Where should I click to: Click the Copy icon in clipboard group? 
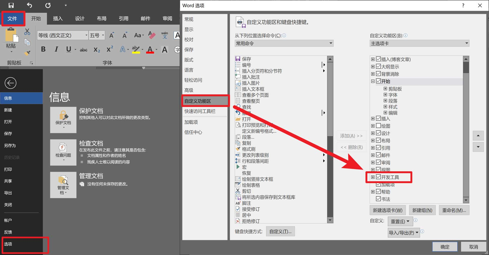coord(27,42)
